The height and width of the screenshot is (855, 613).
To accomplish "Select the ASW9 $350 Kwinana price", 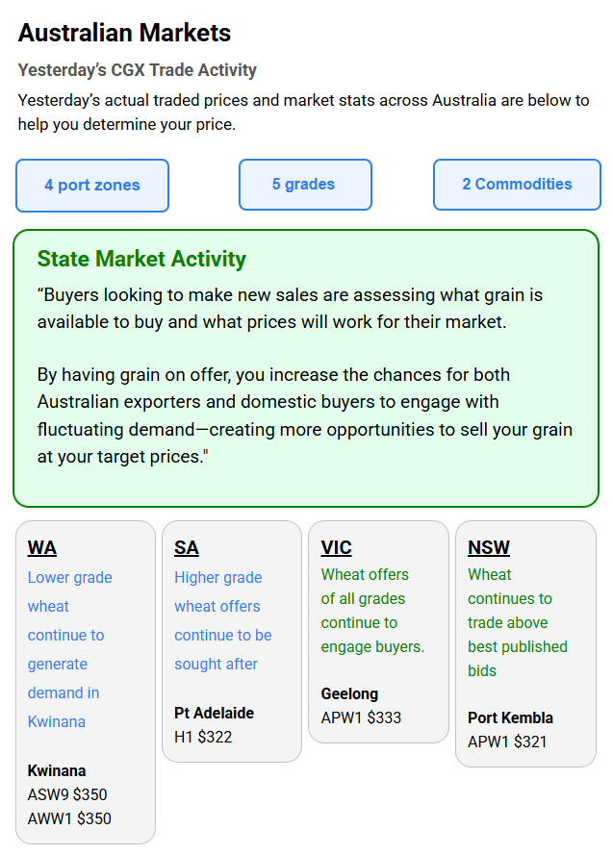I will click(x=67, y=794).
